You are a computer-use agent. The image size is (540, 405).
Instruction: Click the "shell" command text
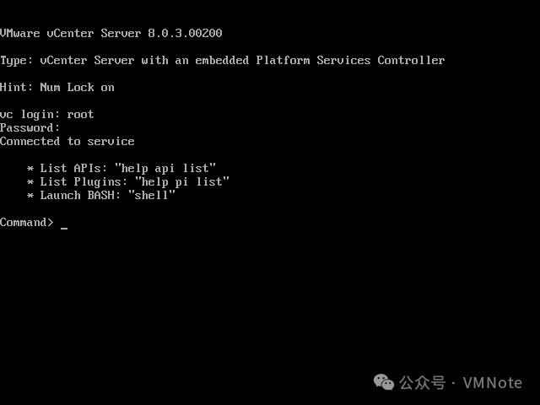point(152,195)
